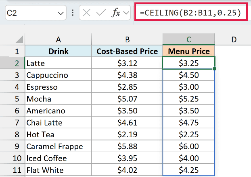
Task: Click the $6.00 menu price cell
Action: [188, 146]
